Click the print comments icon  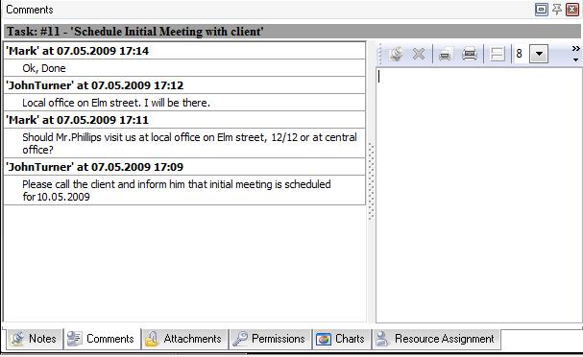(470, 55)
